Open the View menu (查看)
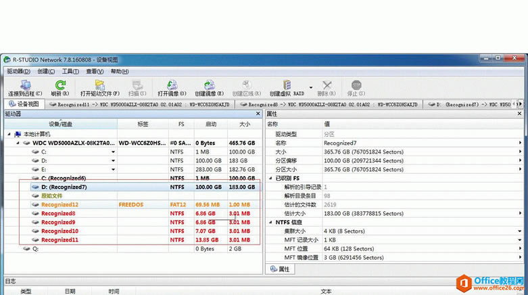This screenshot has height=295, width=528. [95, 72]
